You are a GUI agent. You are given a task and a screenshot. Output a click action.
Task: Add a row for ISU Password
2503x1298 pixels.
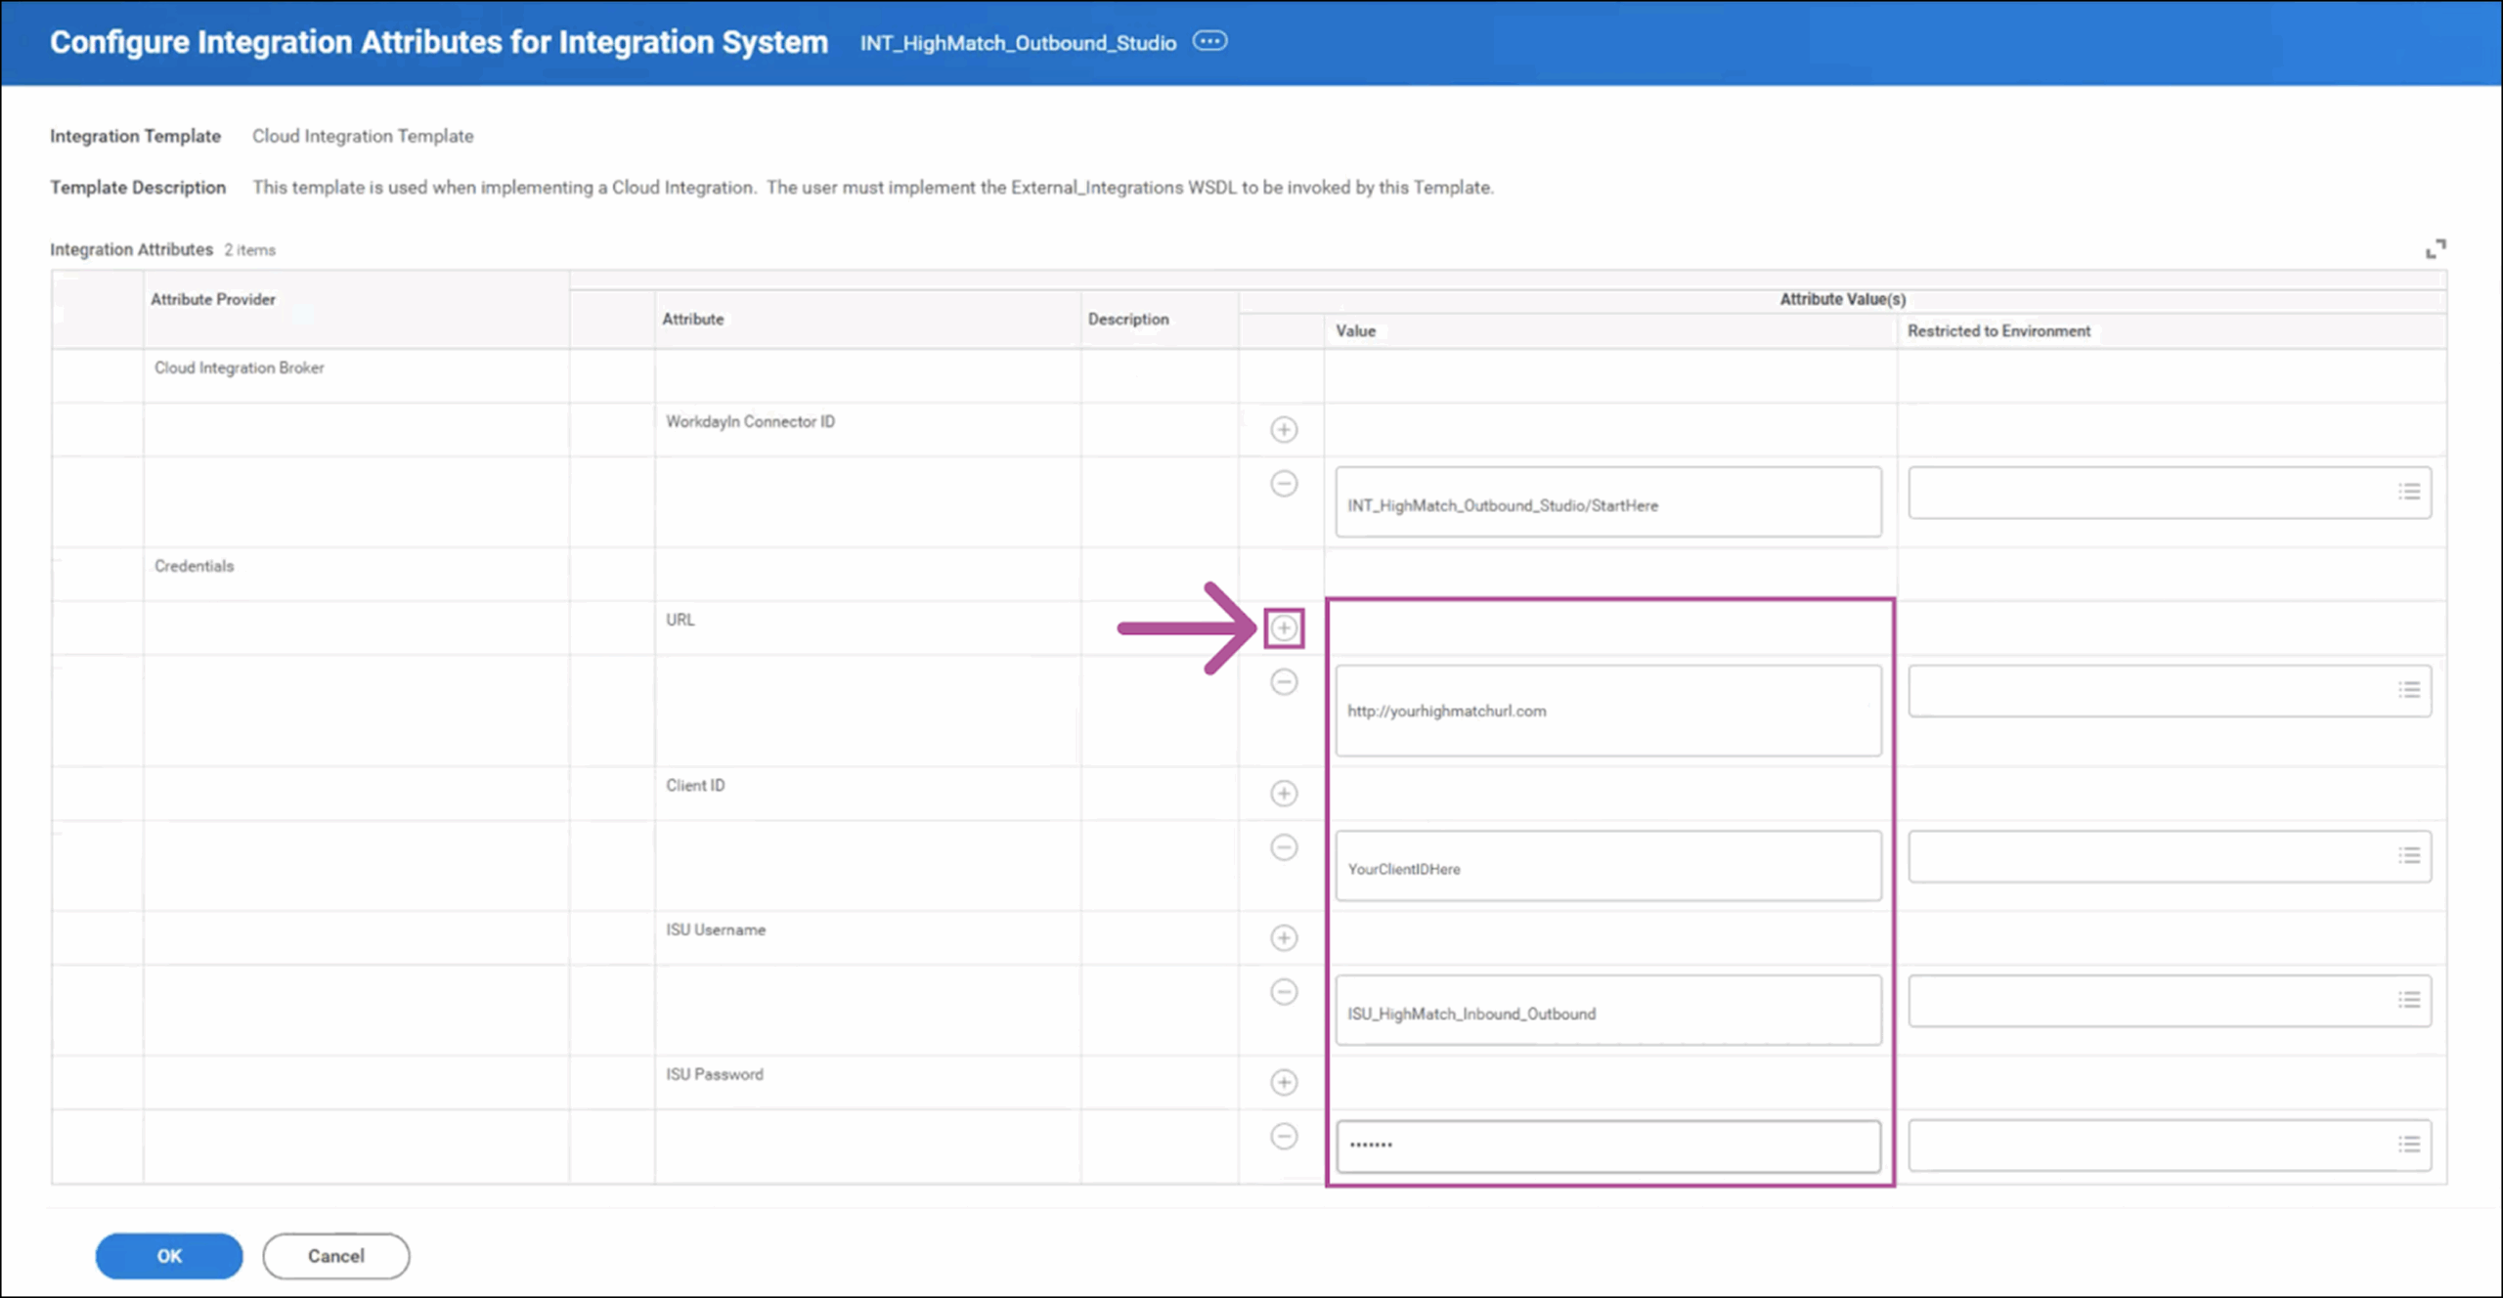[1284, 1082]
